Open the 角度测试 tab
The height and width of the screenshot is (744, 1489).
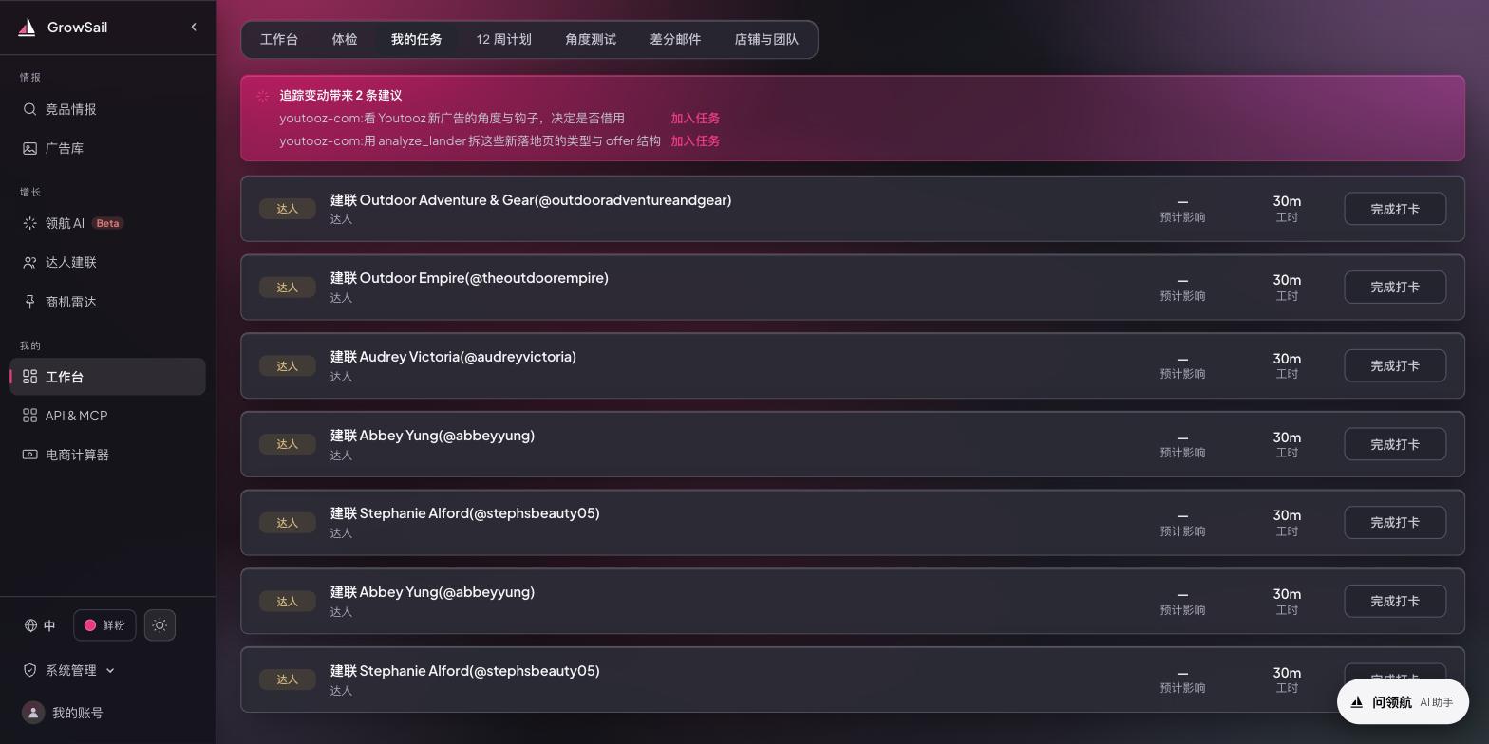pyautogui.click(x=591, y=39)
